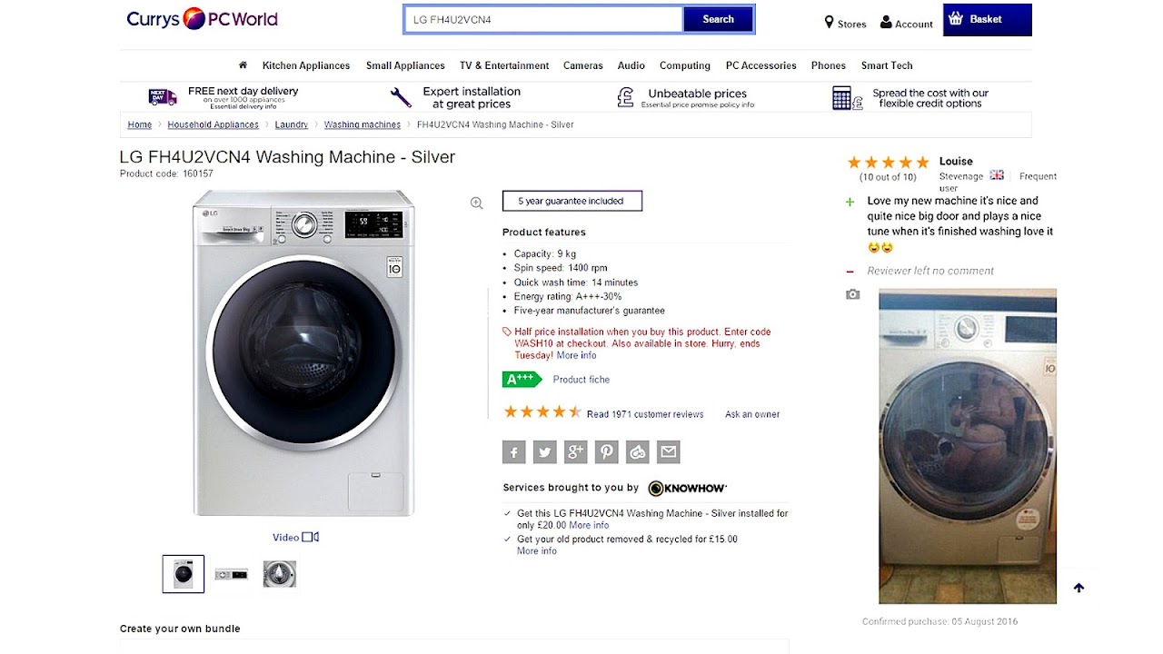Open the TV & Entertainment menu

click(x=504, y=65)
